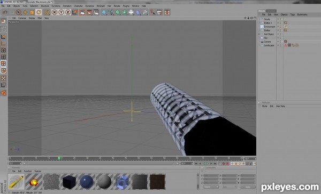Select the dark brown material swatch

[157, 182]
